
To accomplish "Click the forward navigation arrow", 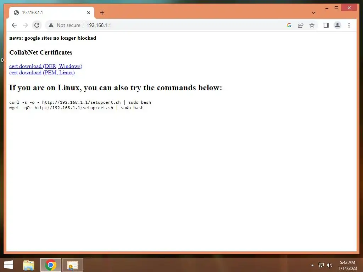I will click(x=26, y=25).
